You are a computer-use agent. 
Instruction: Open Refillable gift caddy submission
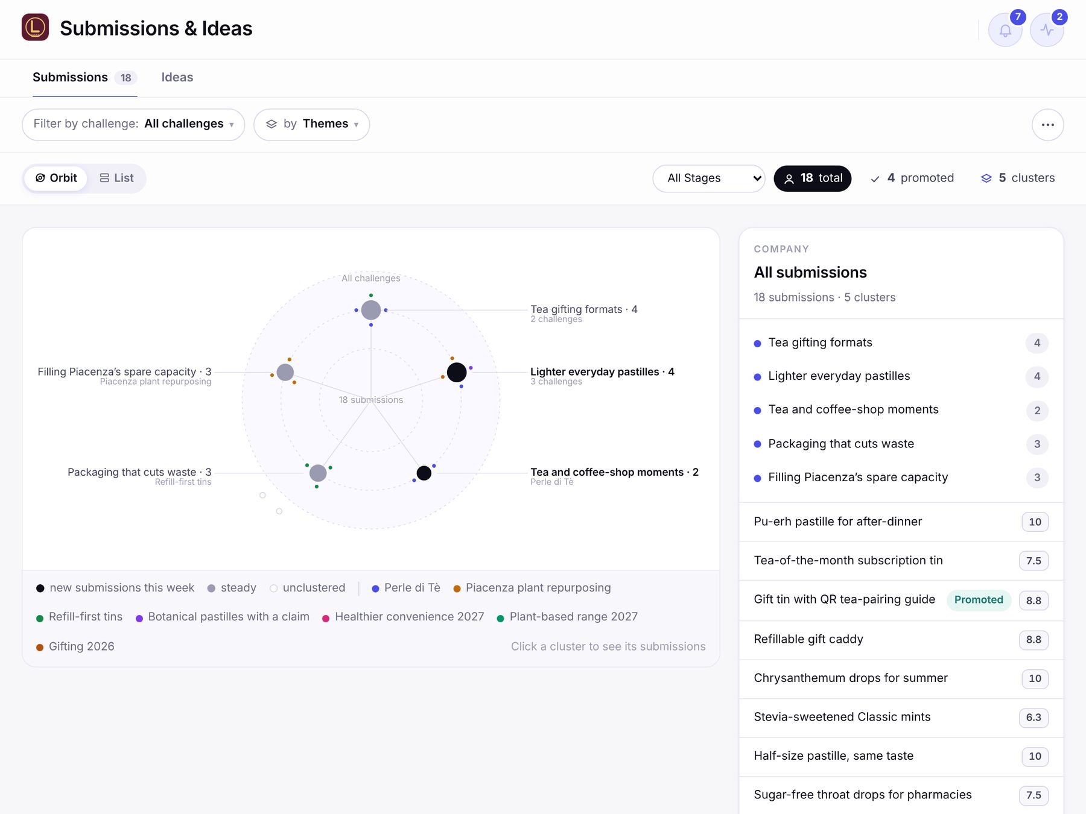tap(901, 640)
